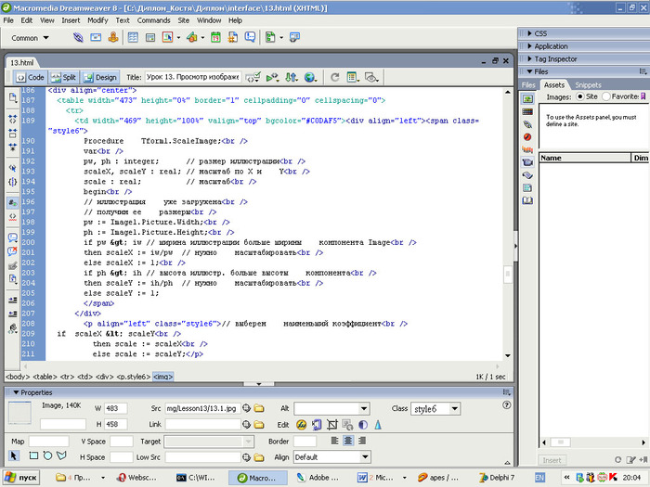Open the Tag Chooser
The width and height of the screenshot is (650, 487).
click(x=294, y=38)
